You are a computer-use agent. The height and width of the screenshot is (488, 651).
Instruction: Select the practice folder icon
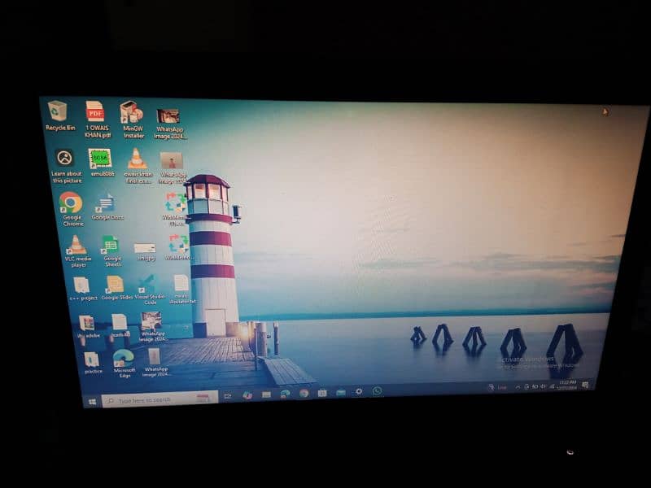point(93,363)
